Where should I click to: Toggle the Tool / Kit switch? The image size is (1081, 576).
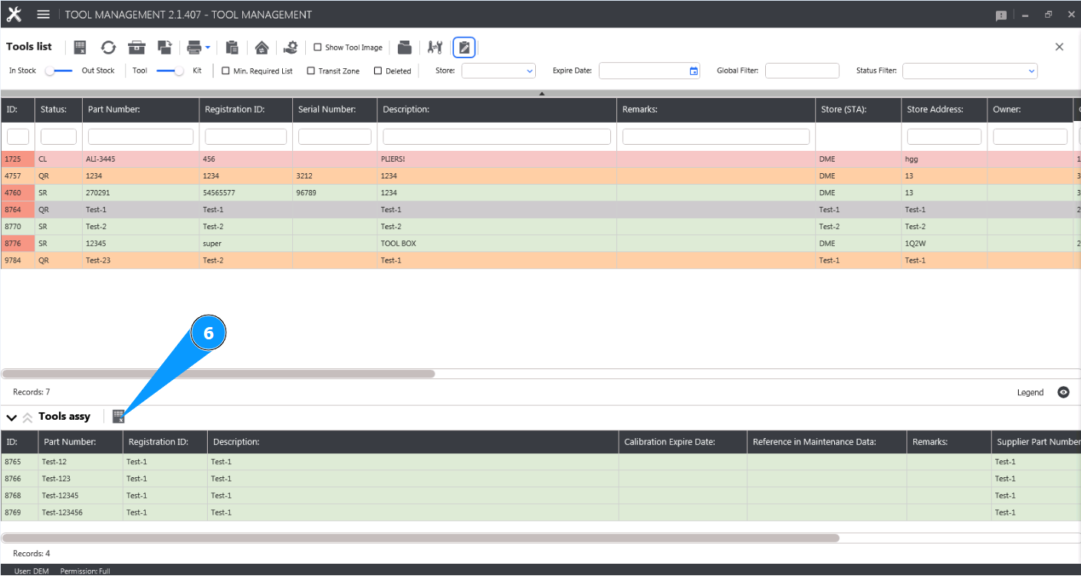(169, 70)
